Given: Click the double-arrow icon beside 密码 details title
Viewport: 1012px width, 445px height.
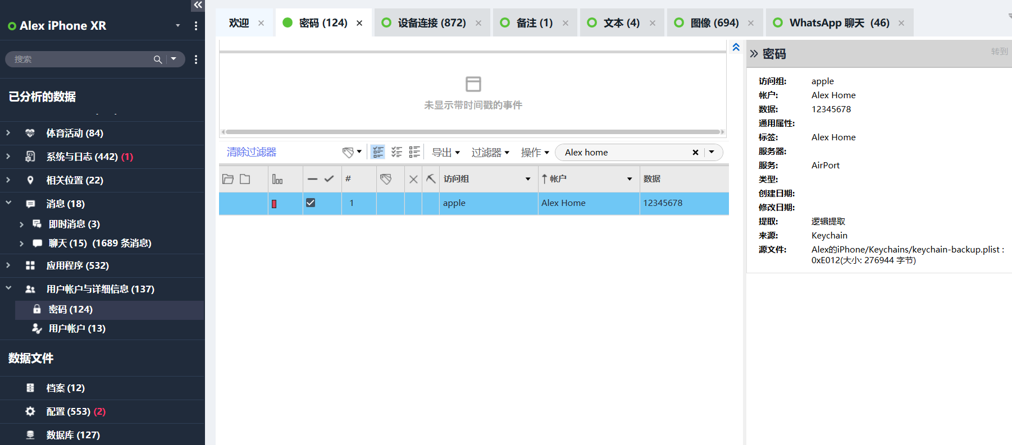Looking at the screenshot, I should tap(754, 54).
